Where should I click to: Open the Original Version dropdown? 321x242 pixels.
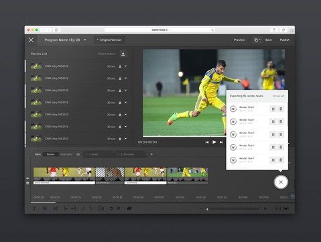coord(109,40)
